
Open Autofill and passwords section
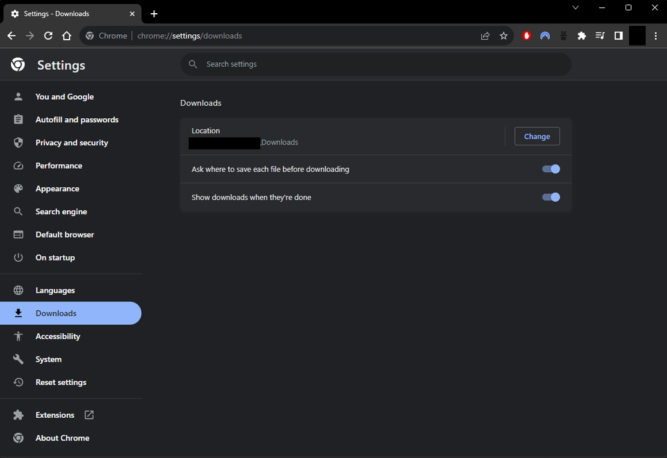point(76,120)
